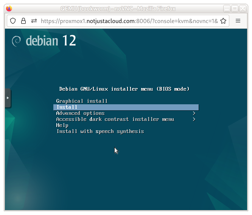Expand the Advanced options arrow chevron
This screenshot has width=252, height=215.
(x=194, y=113)
